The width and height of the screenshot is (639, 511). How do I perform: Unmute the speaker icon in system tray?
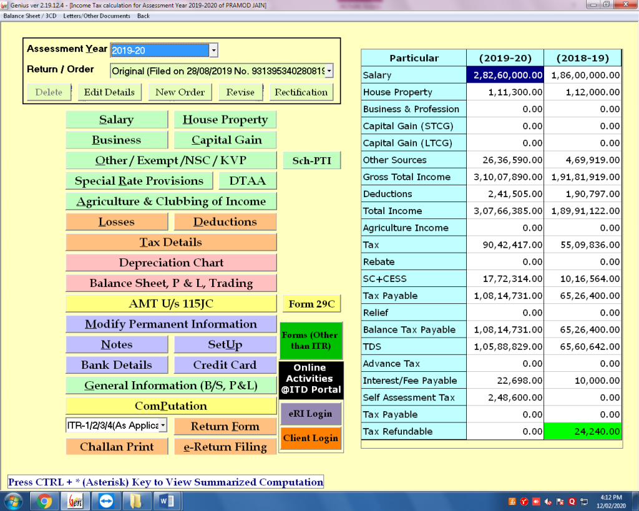click(548, 503)
